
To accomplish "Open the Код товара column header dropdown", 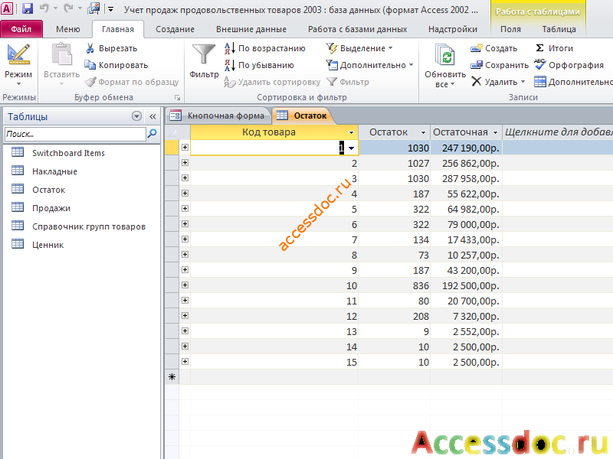I will (351, 132).
